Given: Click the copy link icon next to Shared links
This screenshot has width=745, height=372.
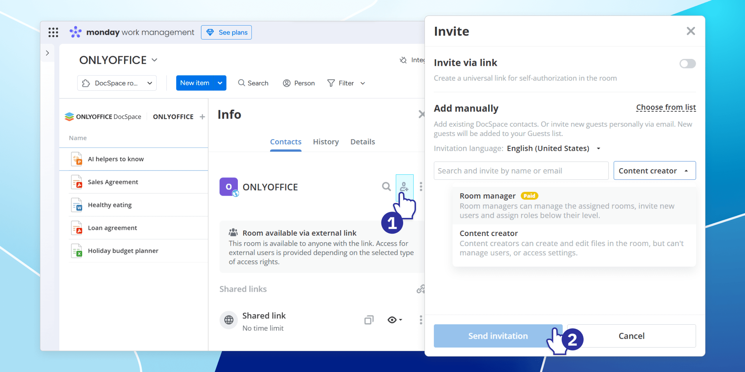Looking at the screenshot, I should coord(420,289).
